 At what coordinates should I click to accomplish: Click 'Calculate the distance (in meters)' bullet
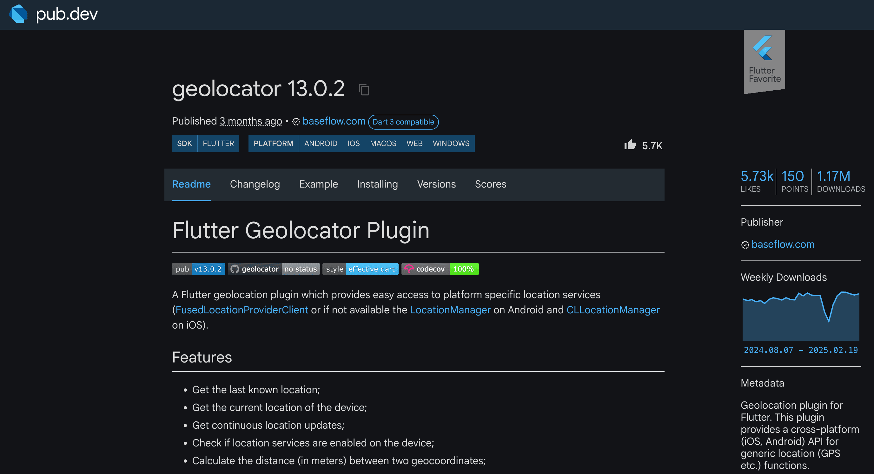tap(339, 461)
